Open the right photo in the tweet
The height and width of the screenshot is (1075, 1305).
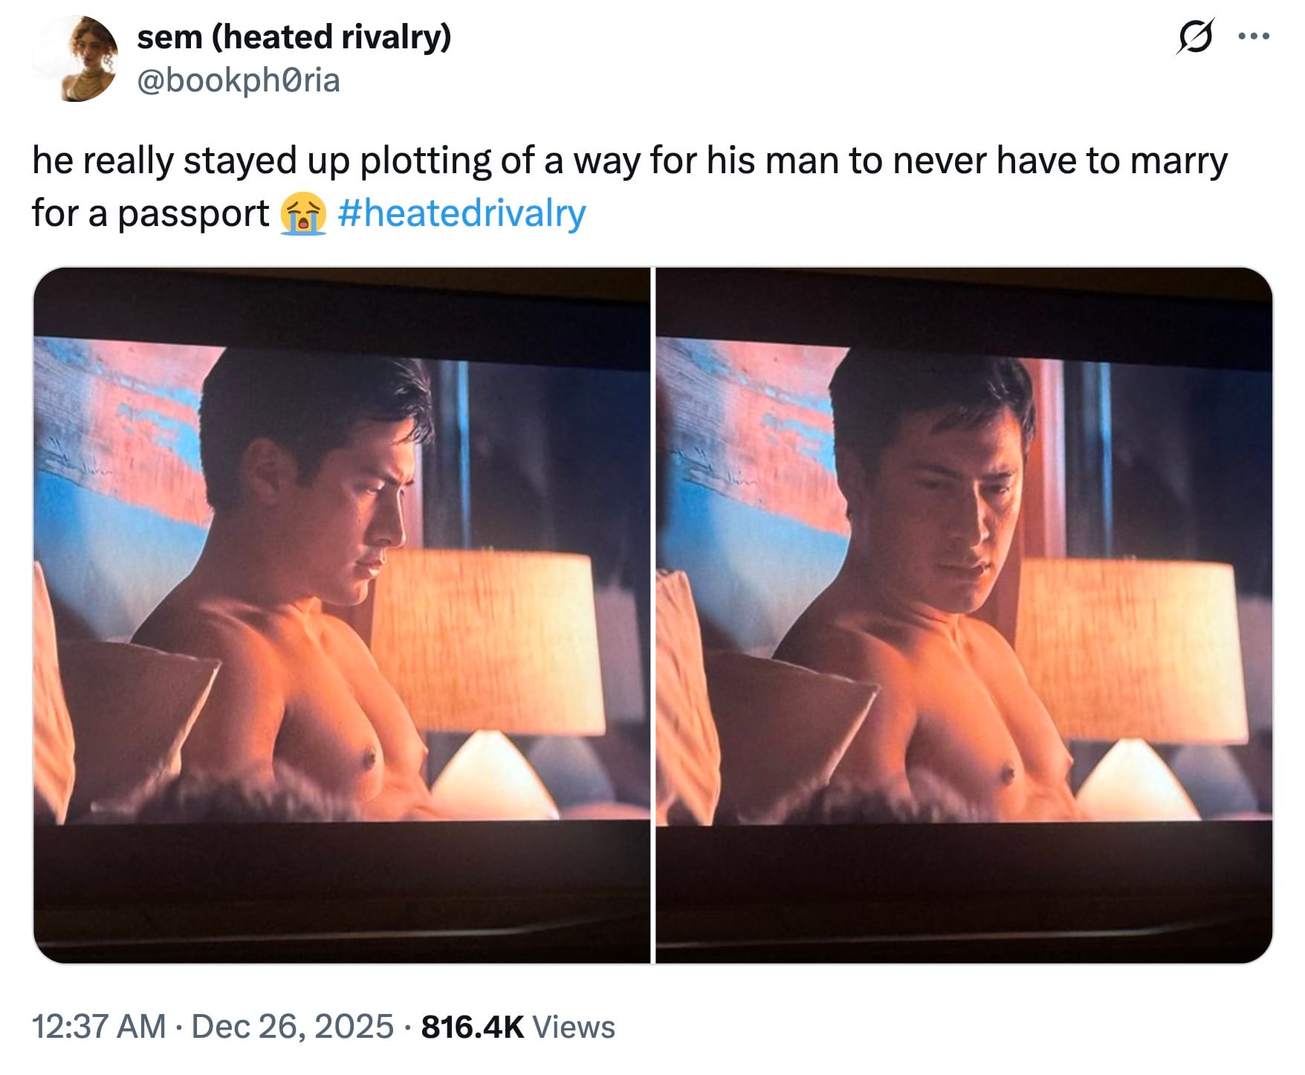964,615
